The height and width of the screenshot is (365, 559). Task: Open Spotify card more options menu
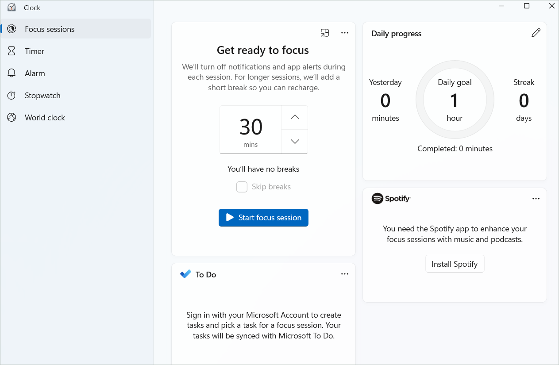pos(536,199)
